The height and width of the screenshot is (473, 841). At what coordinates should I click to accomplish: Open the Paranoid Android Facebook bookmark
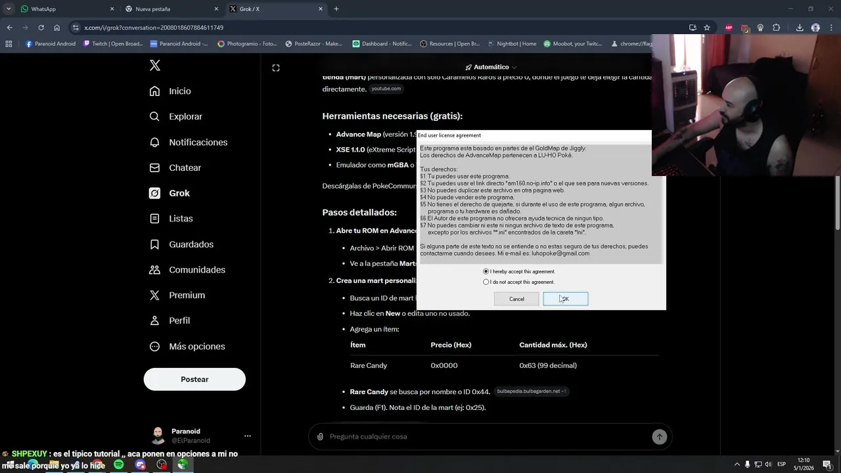pyautogui.click(x=51, y=44)
